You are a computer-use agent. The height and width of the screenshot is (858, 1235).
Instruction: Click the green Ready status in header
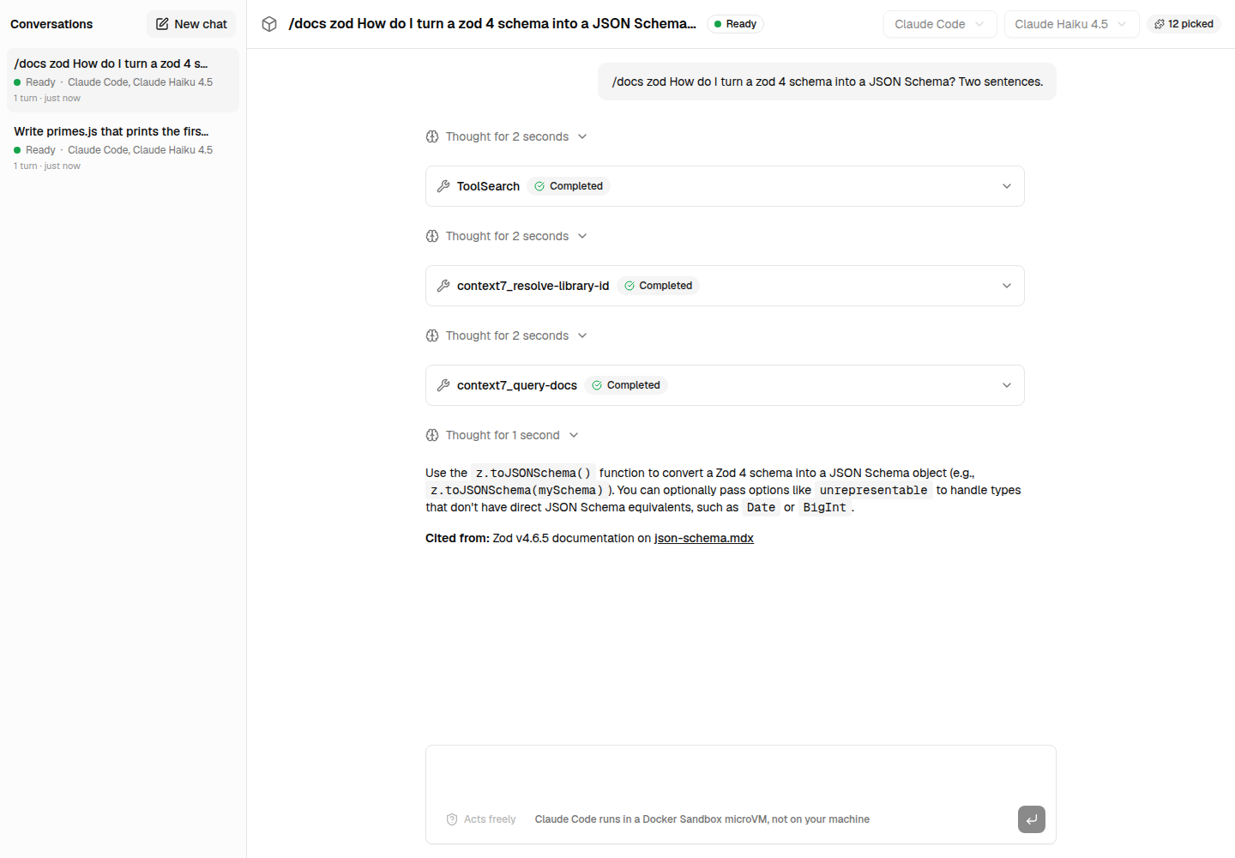tap(735, 24)
